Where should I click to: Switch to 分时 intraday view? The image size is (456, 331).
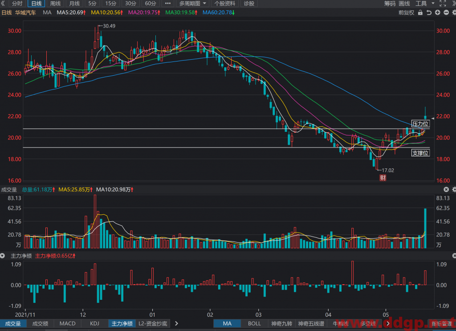coord(17,4)
